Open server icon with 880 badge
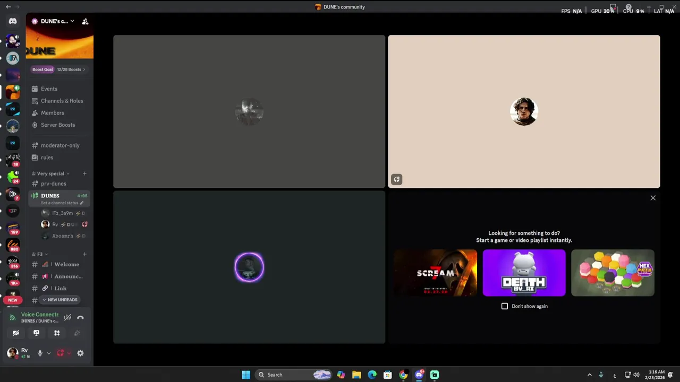Viewport: 680px width, 382px height. pos(13,245)
